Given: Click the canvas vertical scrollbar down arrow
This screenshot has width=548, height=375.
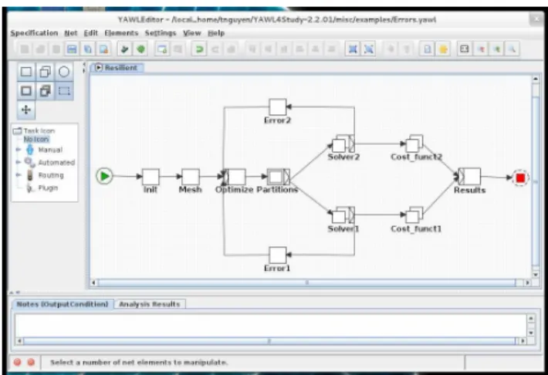Looking at the screenshot, I should coord(536,275).
